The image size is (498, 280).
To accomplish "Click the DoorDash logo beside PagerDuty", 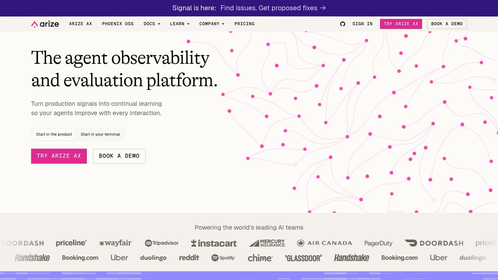I will [x=434, y=243].
